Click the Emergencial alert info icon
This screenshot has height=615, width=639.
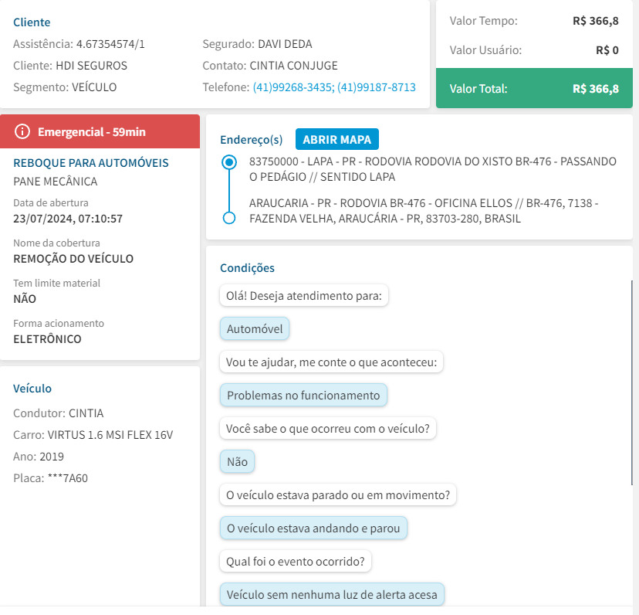(23, 131)
